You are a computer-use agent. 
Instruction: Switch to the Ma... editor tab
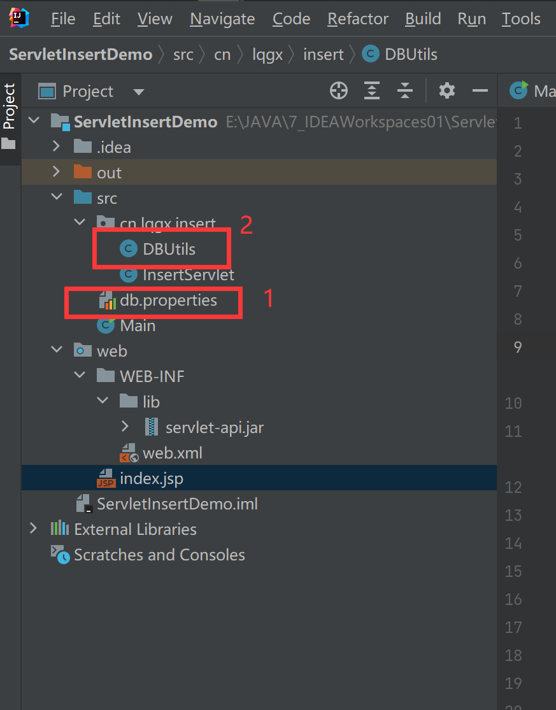532,90
